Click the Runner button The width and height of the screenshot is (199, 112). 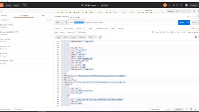(16, 5)
